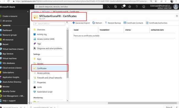The image size is (179, 108).
Task: Sort by THUMBPRINT column header
Action: tap(104, 30)
